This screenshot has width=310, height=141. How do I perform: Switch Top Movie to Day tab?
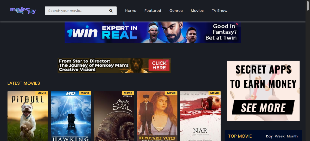[x=269, y=136]
